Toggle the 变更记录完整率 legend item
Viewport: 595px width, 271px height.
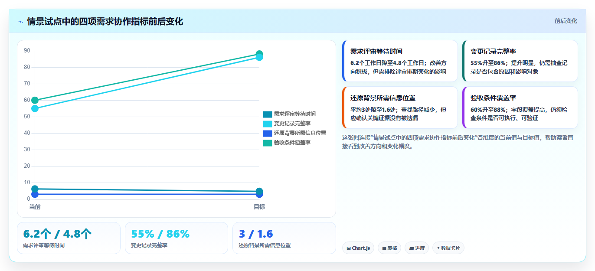[287, 124]
